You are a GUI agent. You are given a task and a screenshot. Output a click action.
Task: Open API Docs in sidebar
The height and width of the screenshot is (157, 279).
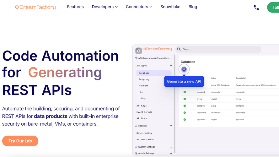point(142,118)
